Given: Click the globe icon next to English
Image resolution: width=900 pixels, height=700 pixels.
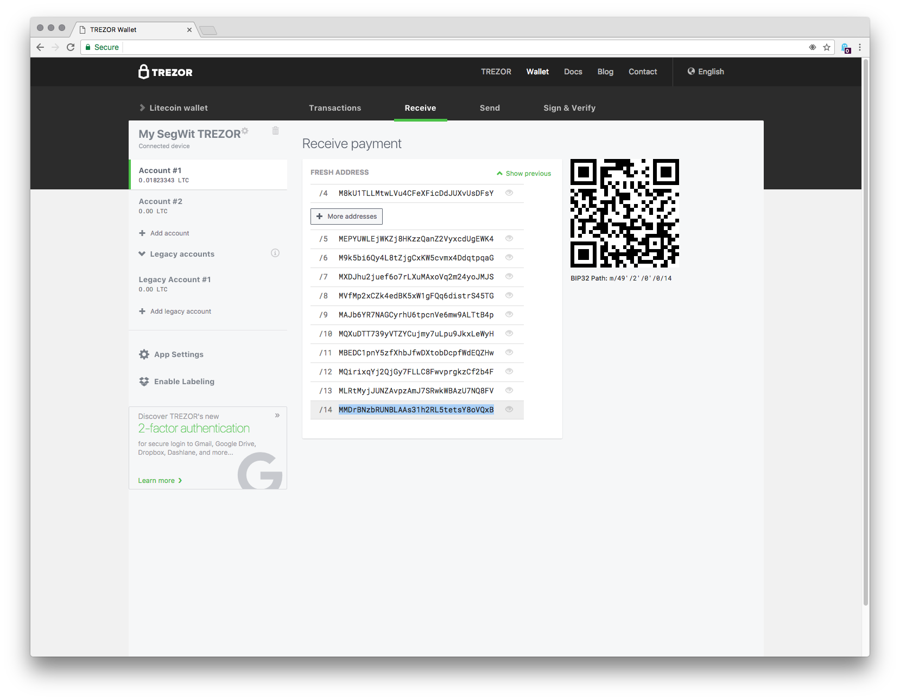Looking at the screenshot, I should tap(691, 71).
